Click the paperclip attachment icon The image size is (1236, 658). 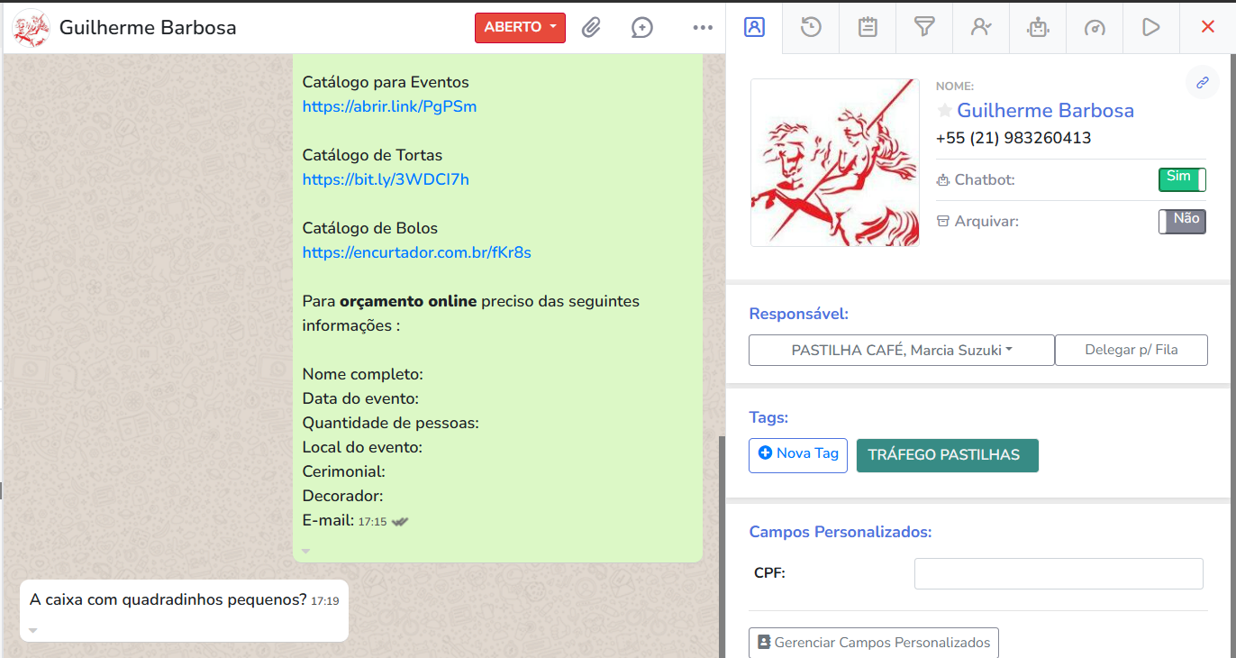[590, 27]
